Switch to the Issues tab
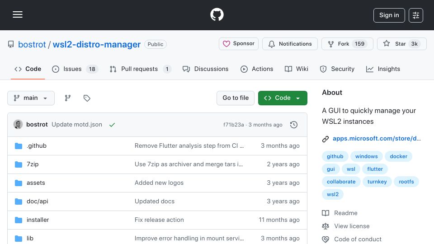The image size is (434, 244). click(x=75, y=69)
